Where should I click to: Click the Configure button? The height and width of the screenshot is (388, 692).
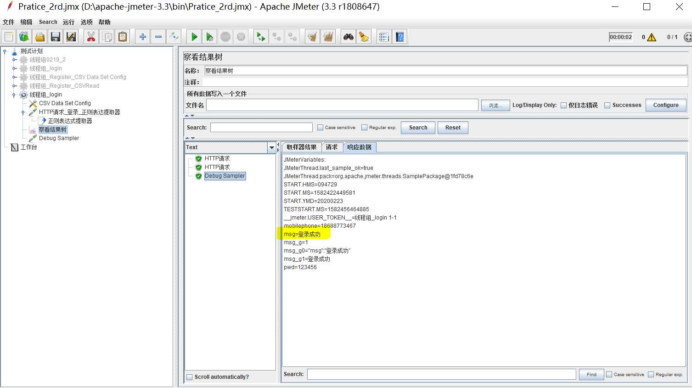666,105
